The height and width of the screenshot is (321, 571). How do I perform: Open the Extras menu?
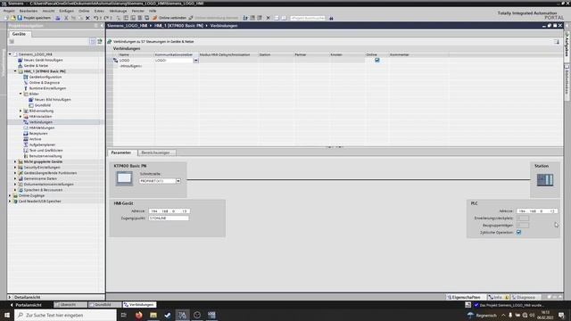coord(99,11)
